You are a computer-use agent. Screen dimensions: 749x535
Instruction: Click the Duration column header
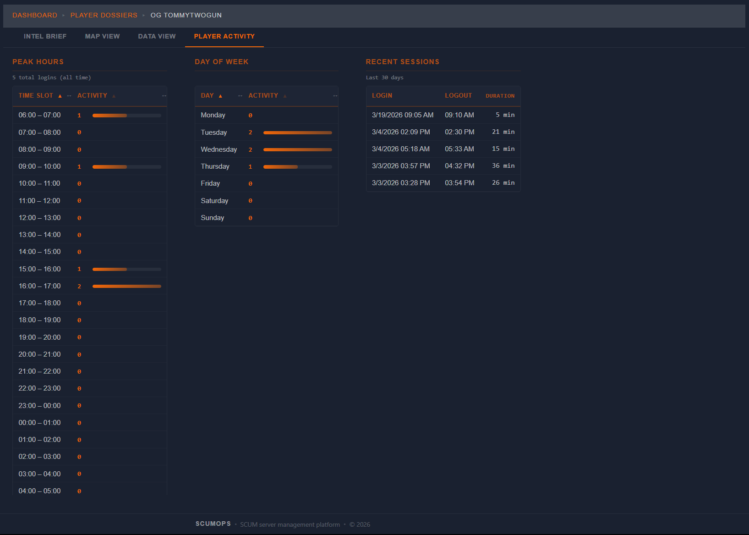[x=500, y=96]
